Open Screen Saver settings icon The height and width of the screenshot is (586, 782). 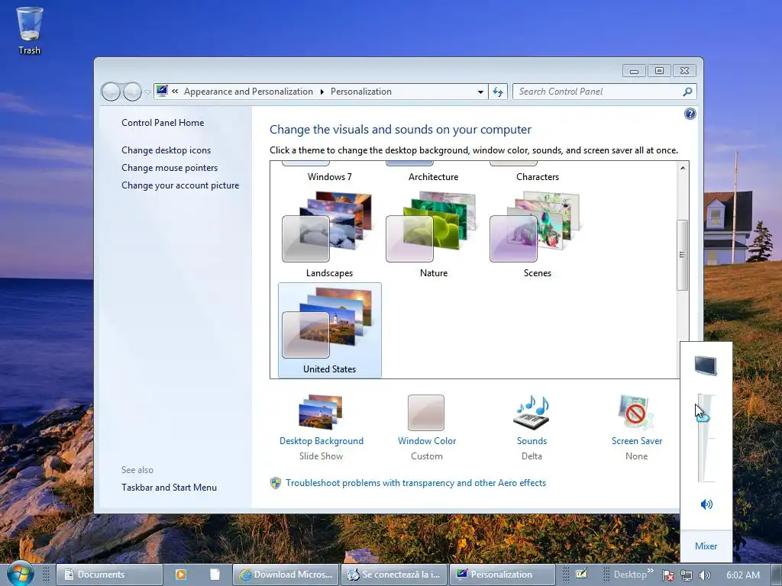[636, 412]
